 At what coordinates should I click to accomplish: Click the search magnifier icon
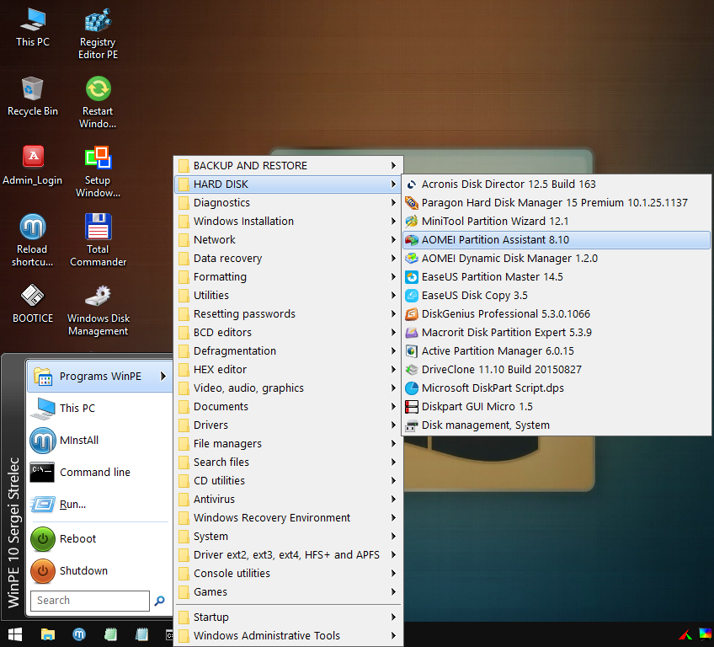point(159,601)
